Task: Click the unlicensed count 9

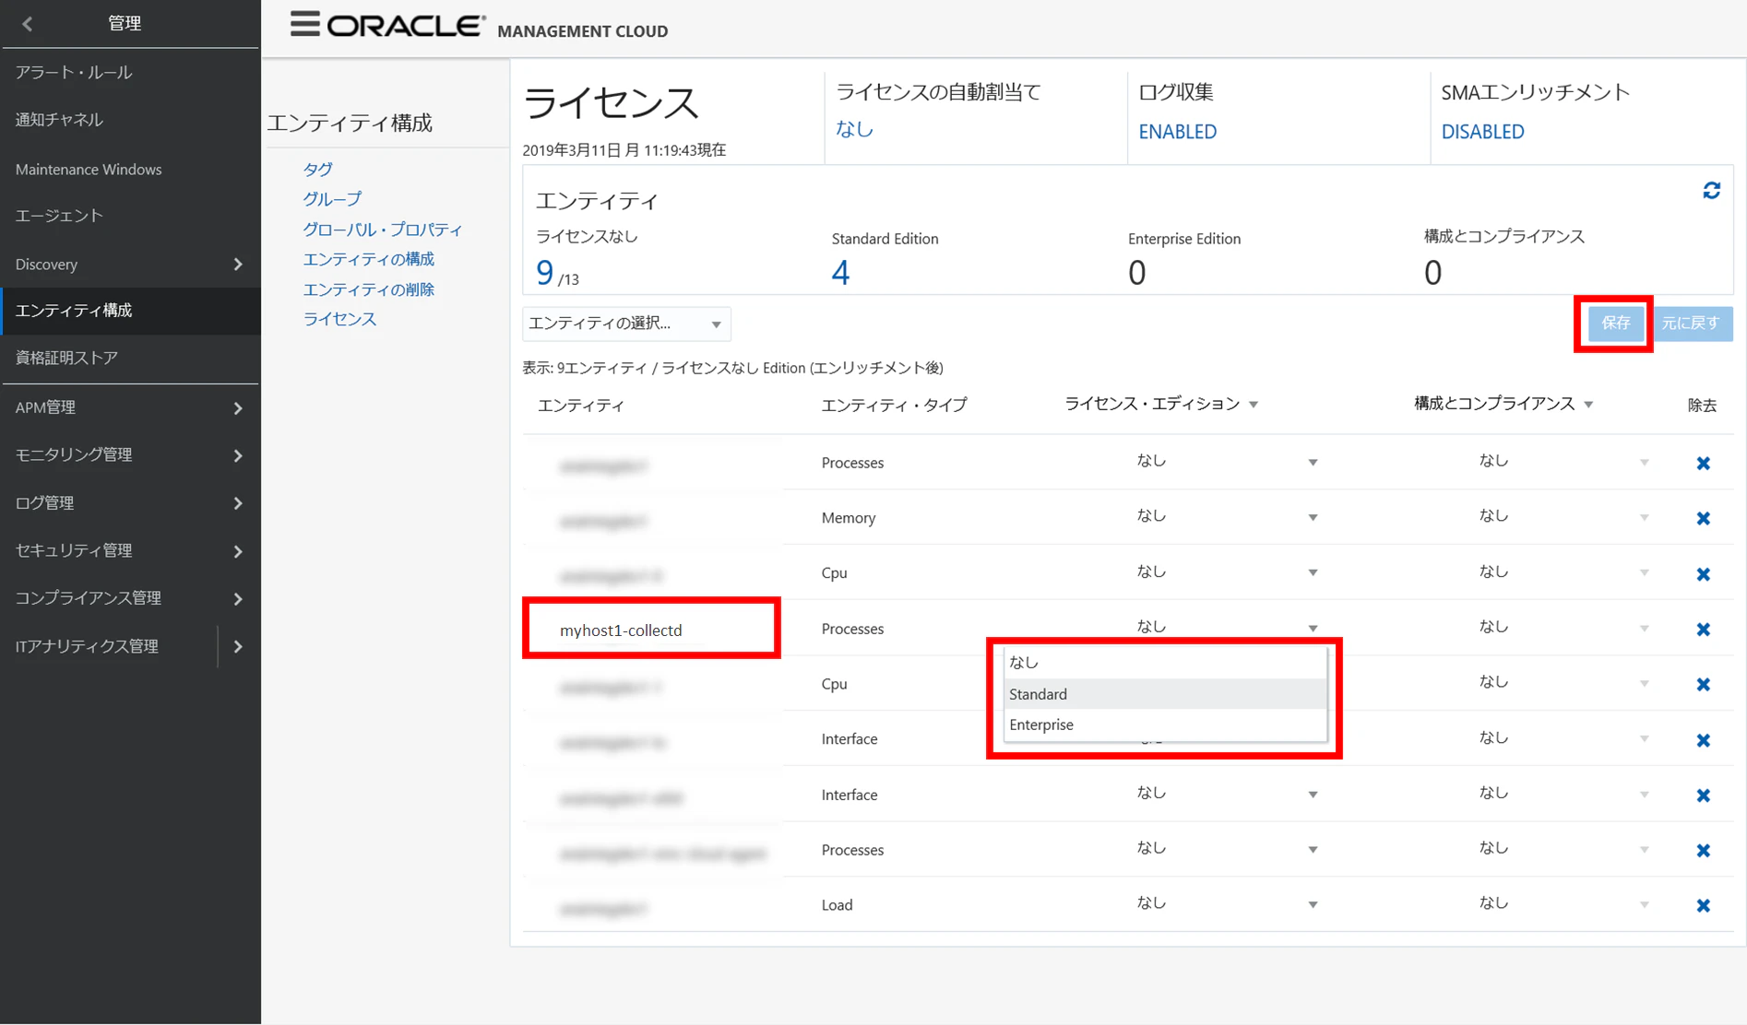Action: pos(544,273)
